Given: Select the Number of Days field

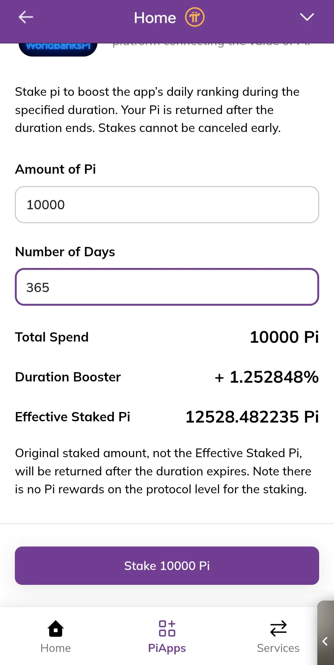Looking at the screenshot, I should point(167,287).
